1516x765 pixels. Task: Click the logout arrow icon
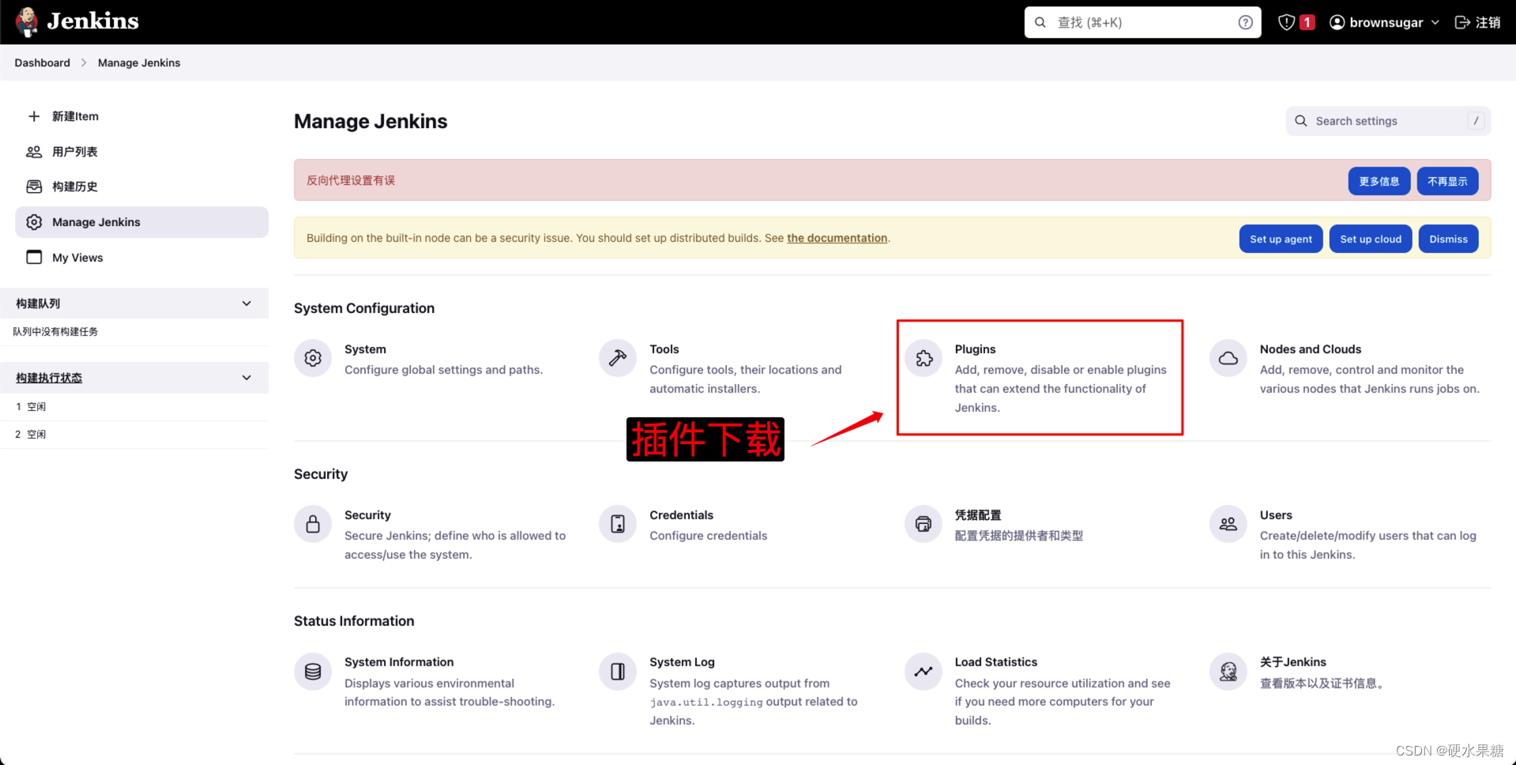tap(1462, 22)
